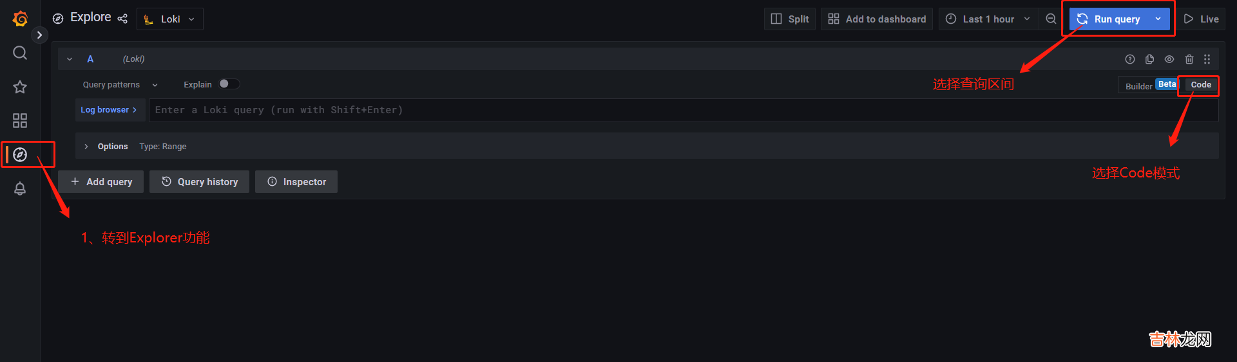Toggle query A visibility eye icon

(1169, 59)
